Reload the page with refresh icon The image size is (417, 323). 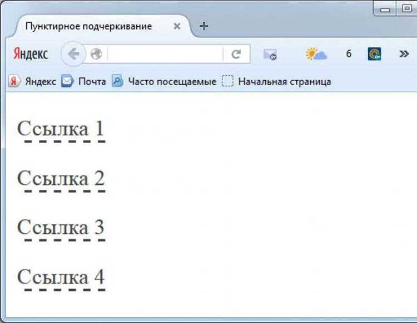coord(236,54)
